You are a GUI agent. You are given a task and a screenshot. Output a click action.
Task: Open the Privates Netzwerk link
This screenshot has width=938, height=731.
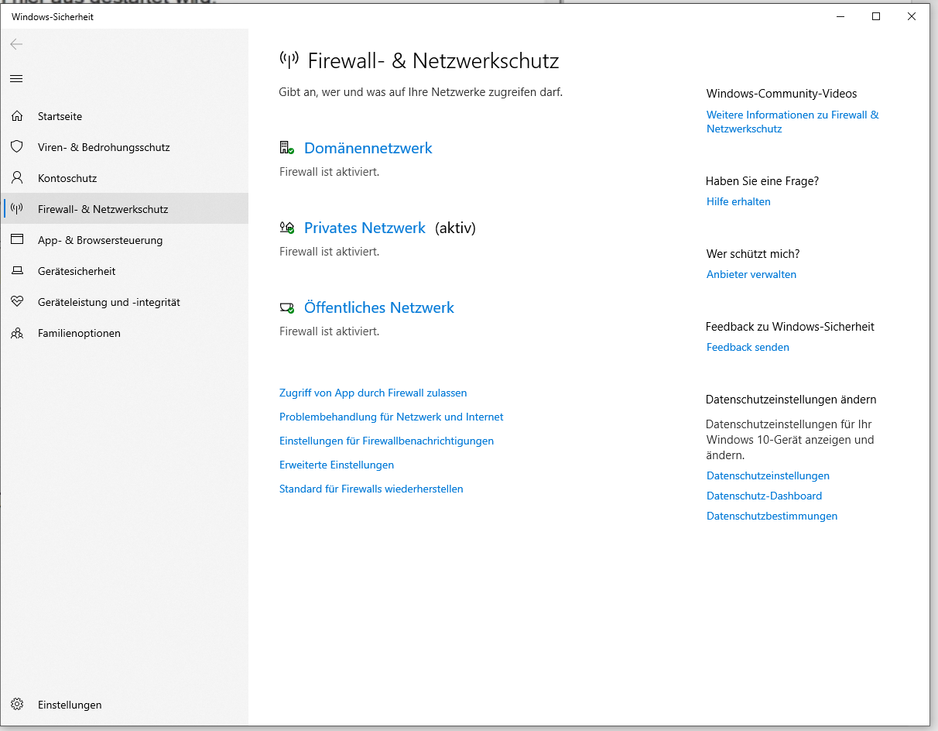coord(365,228)
